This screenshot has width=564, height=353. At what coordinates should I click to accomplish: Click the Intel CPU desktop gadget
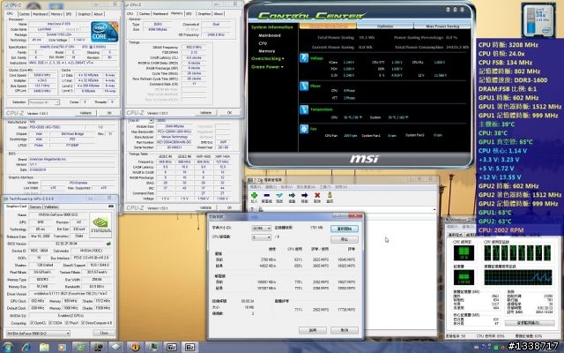point(538,19)
